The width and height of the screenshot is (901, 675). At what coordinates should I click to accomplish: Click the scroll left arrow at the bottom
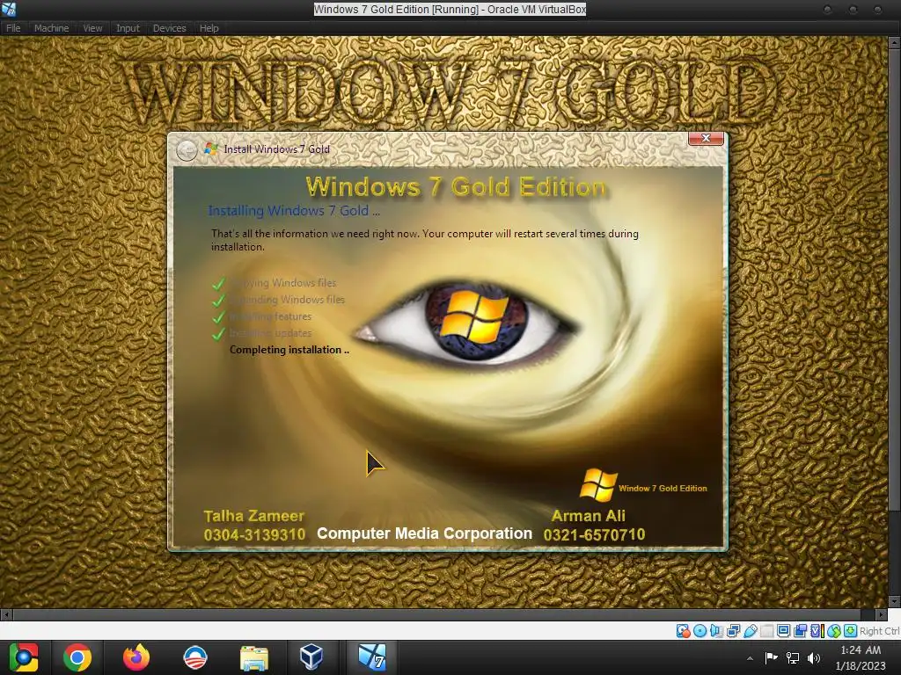6,614
